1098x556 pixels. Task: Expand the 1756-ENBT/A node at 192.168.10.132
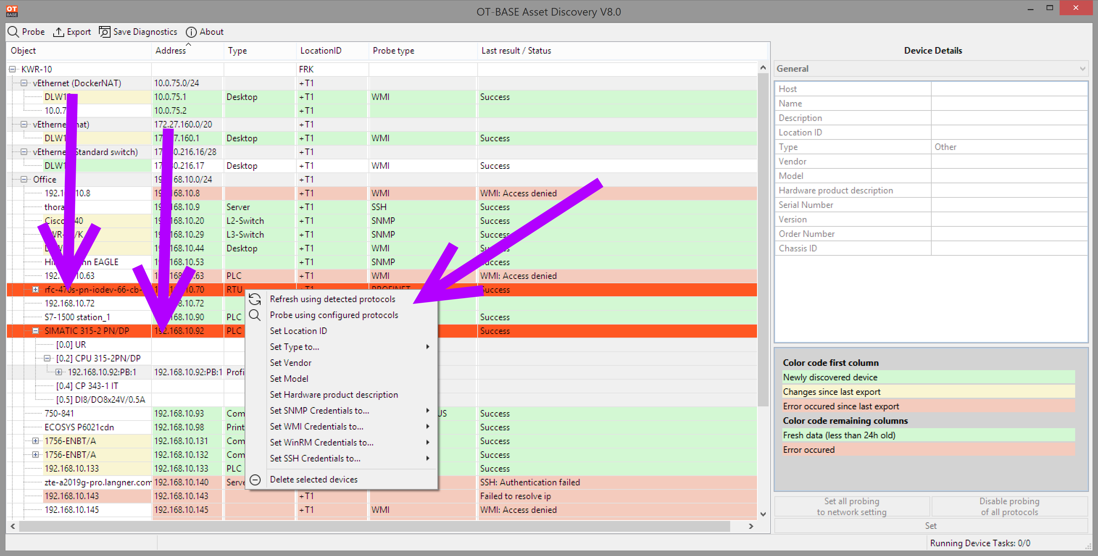tap(36, 455)
